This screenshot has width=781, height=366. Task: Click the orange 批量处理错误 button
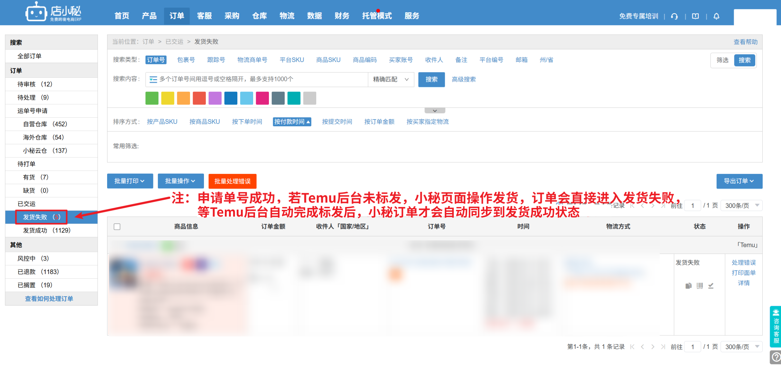click(x=232, y=181)
